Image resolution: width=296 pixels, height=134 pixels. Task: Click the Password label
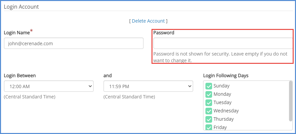163,33
